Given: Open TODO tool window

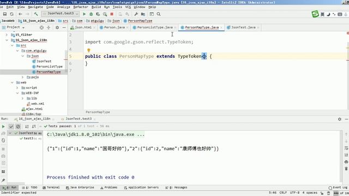Looking at the screenshot, I should click(30, 187).
